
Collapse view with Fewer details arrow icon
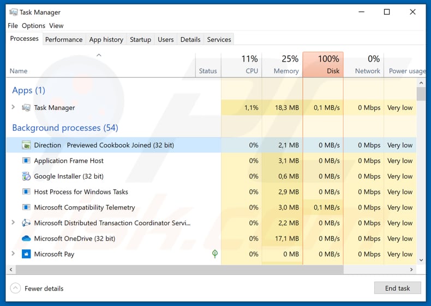coord(15,289)
